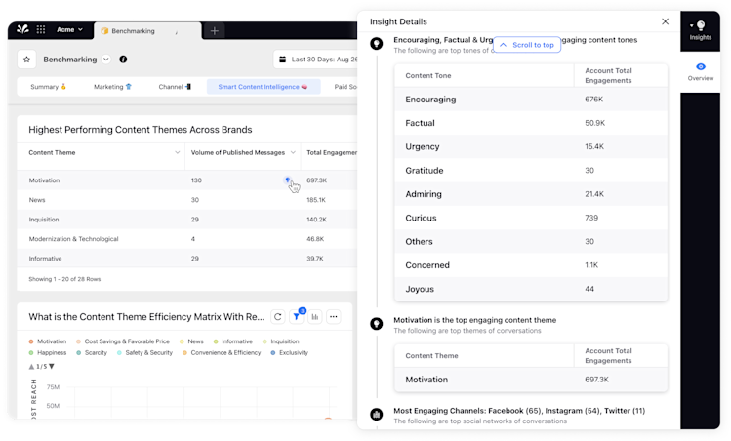Switch to the Marketing tab
Screen dimensions: 731x441
tap(112, 87)
